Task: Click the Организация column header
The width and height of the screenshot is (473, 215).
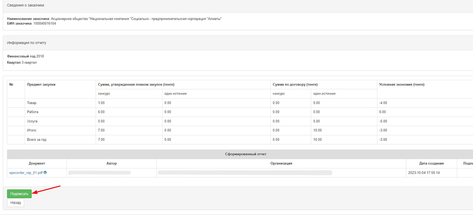Action: [281, 164]
